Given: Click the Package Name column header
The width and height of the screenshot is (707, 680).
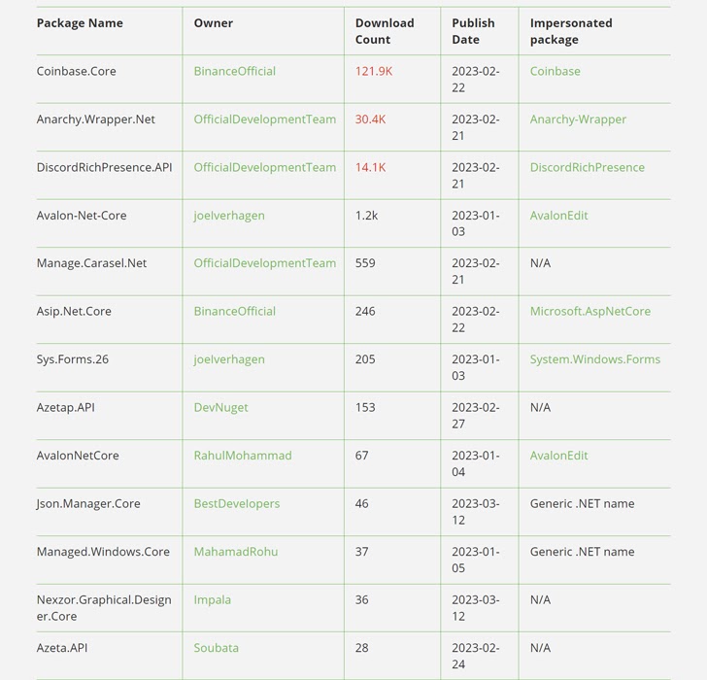Looking at the screenshot, I should click(x=80, y=23).
